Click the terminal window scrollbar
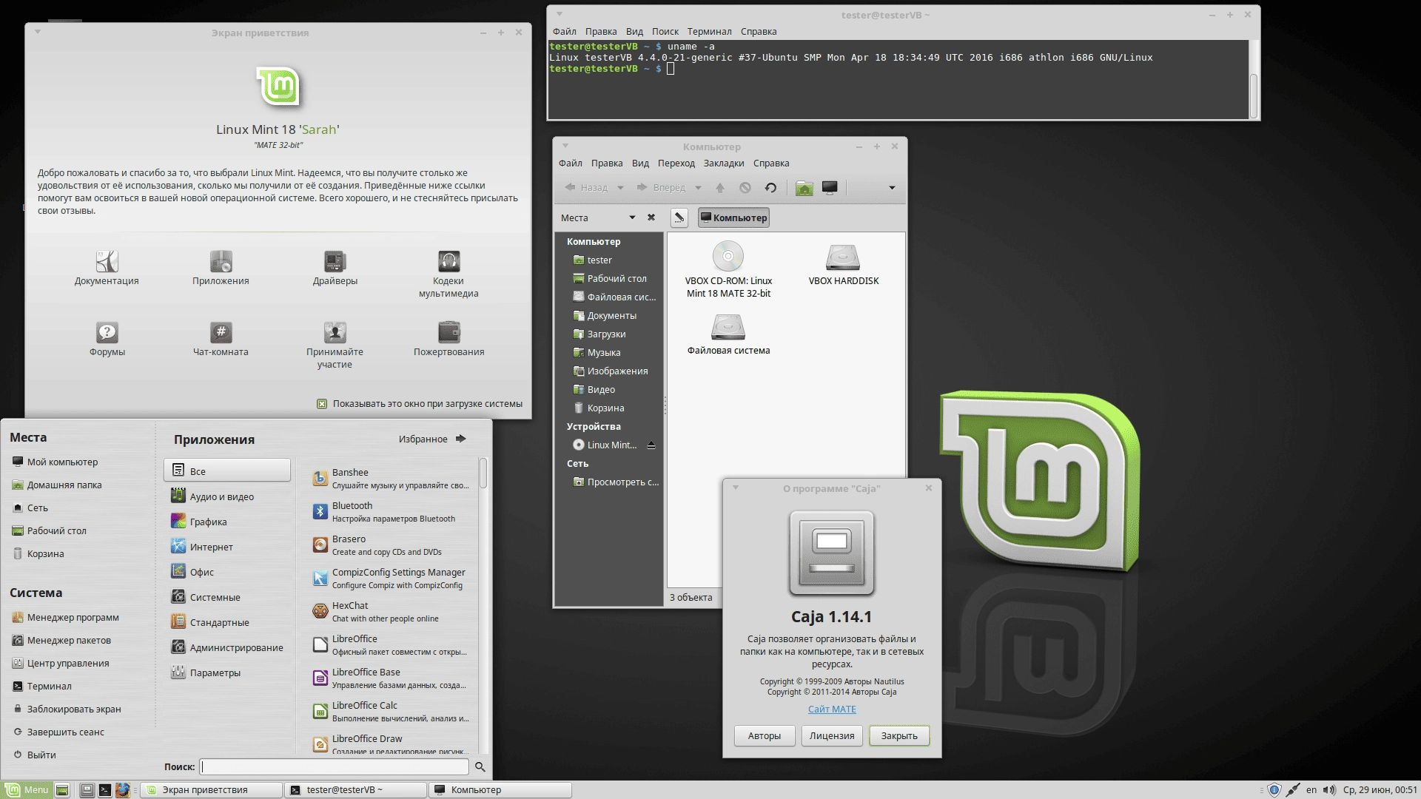Viewport: 1421px width, 799px height. click(1254, 95)
